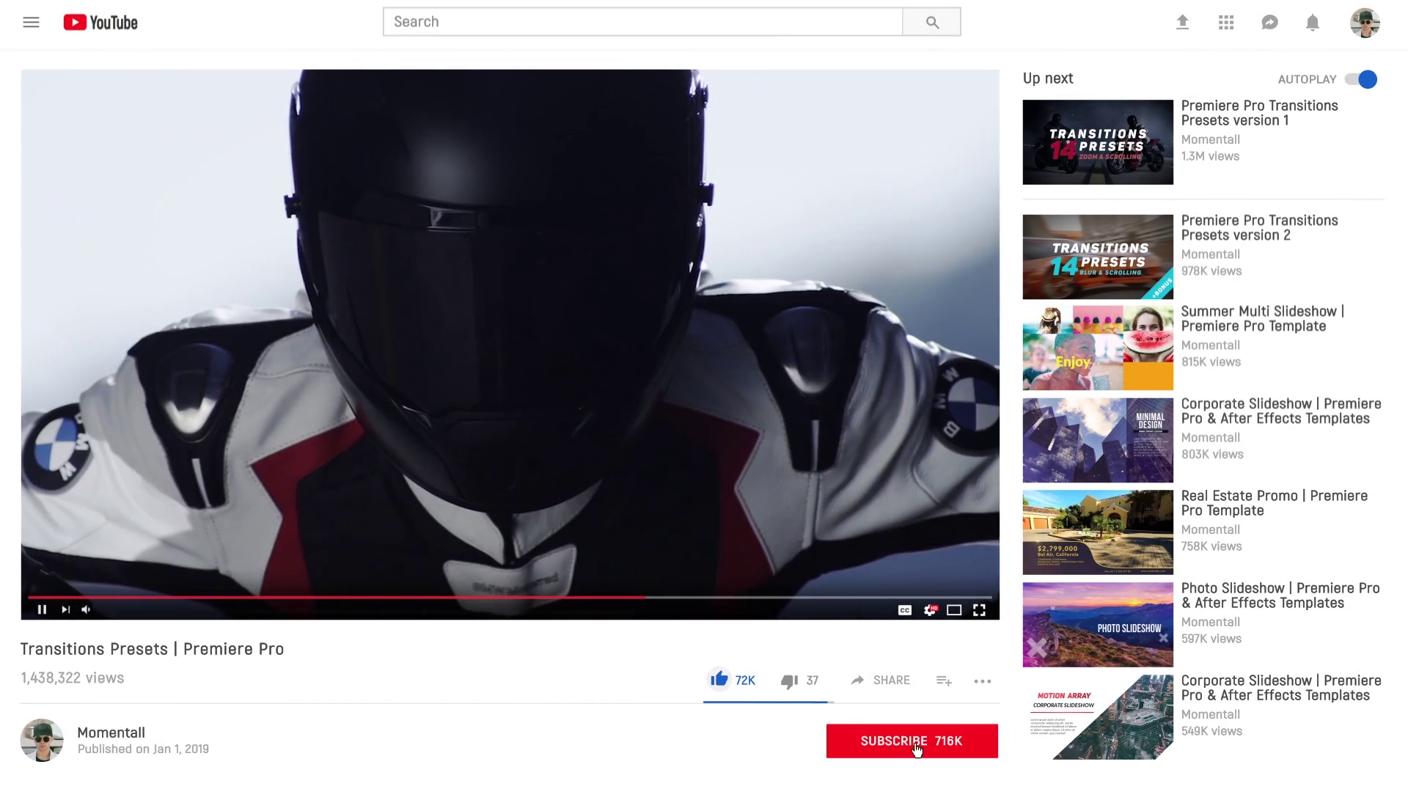Open the hamburger guide menu
Viewport: 1408px width, 792px height.
(31, 22)
